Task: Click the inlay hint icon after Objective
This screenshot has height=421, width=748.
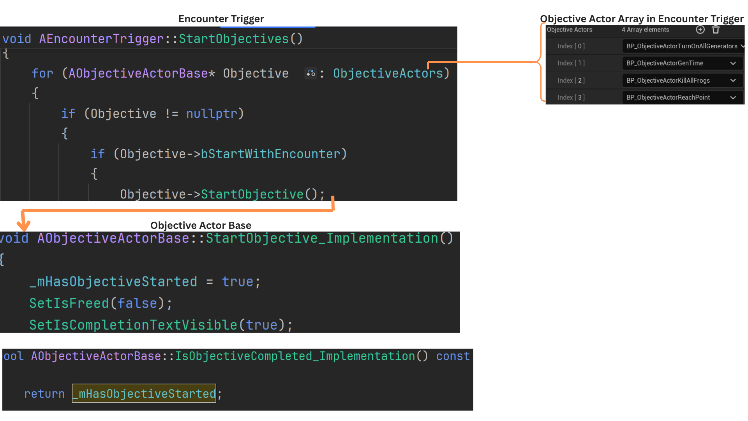Action: 310,73
